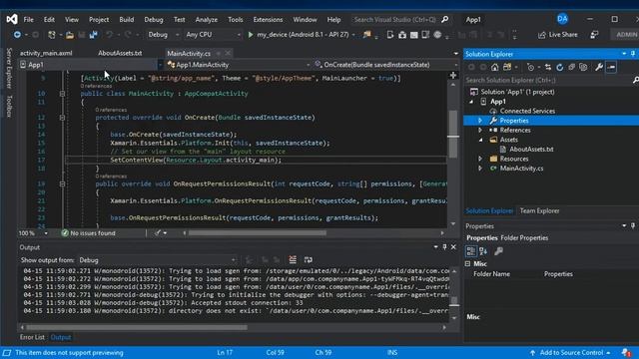This screenshot has width=639, height=359.
Task: Switch to AboutAssets.txt tab
Action: point(120,53)
